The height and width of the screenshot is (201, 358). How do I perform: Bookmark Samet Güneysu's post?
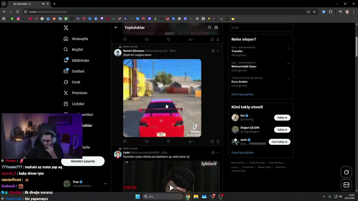212,141
